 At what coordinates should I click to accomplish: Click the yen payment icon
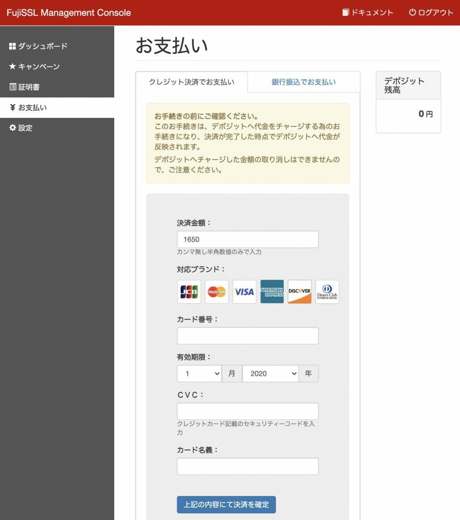(x=13, y=107)
